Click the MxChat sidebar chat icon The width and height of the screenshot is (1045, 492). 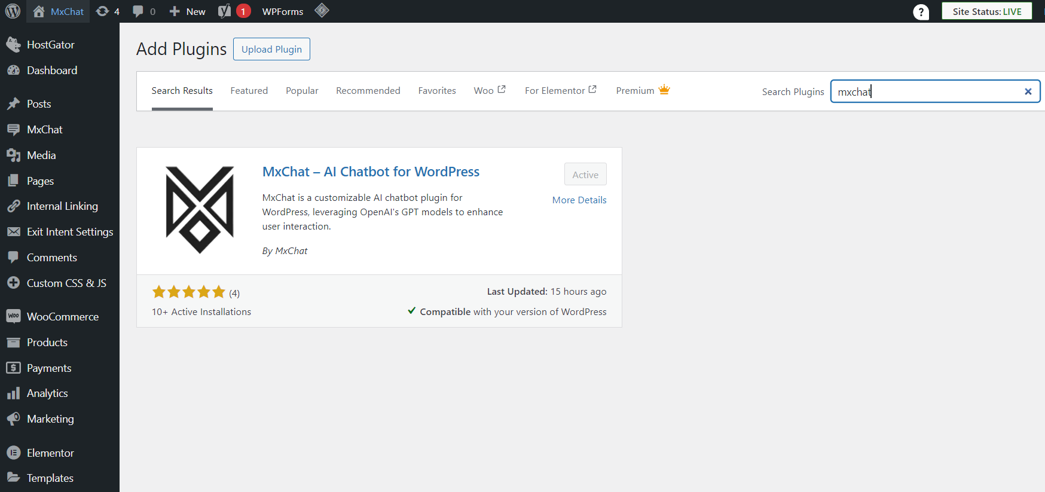13,130
